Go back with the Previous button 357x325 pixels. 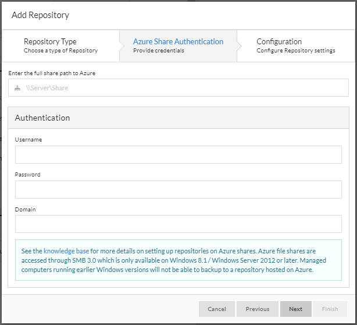257,309
